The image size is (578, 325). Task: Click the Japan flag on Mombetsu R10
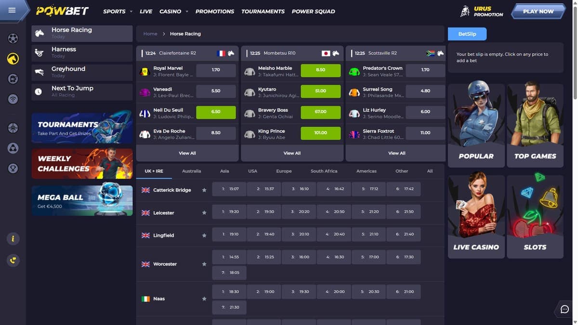click(x=326, y=53)
